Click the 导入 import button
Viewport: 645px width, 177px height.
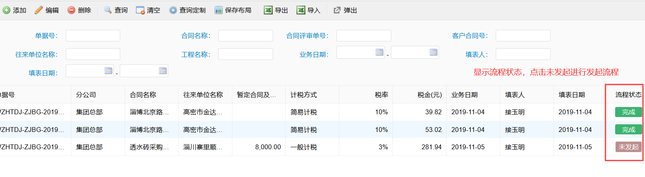click(309, 10)
